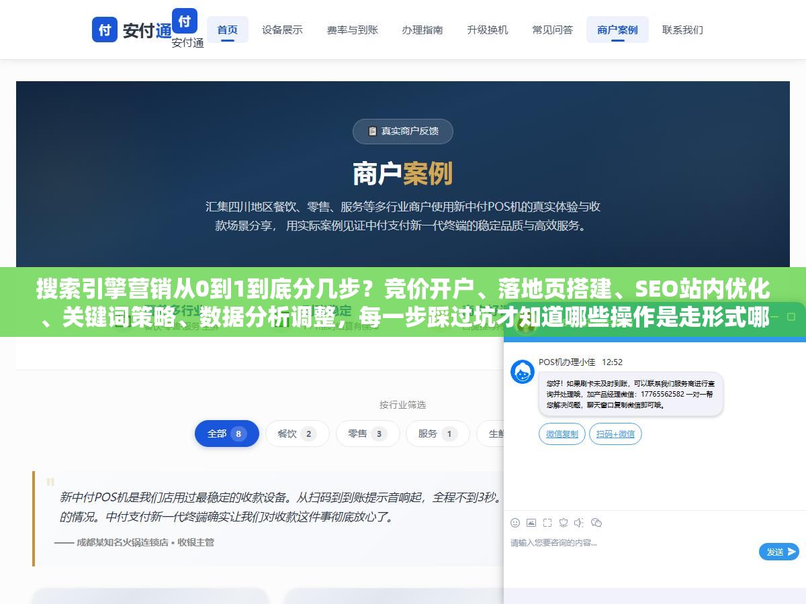The image size is (806, 604).
Task: Click the quotation mark icon on testimonial
Action: [50, 482]
